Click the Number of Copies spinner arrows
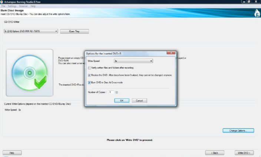Screen dimensions: 261x157 pyautogui.click(x=116, y=92)
